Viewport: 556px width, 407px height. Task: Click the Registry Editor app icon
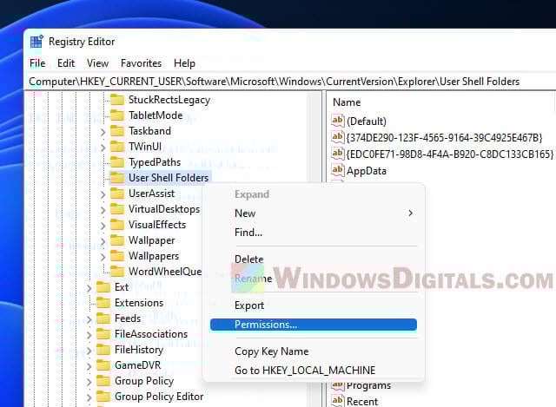[36, 42]
